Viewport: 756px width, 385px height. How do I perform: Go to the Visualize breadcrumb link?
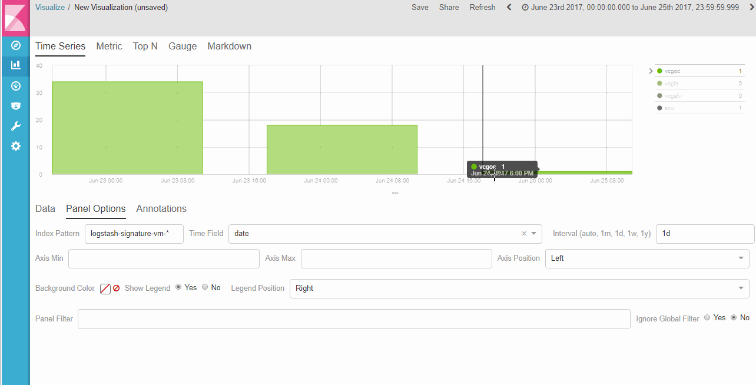coord(49,7)
